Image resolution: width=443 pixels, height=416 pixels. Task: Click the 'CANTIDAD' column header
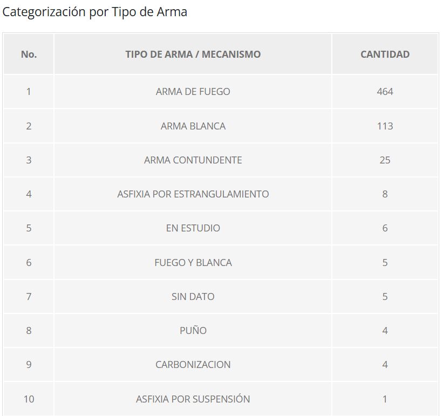(385, 54)
